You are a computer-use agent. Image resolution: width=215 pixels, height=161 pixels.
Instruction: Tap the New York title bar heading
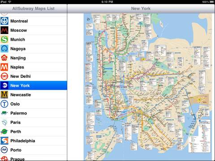(141, 8)
